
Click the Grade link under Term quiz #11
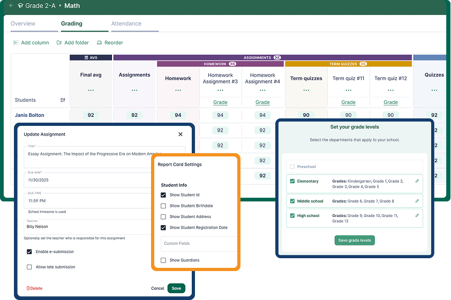(x=348, y=102)
